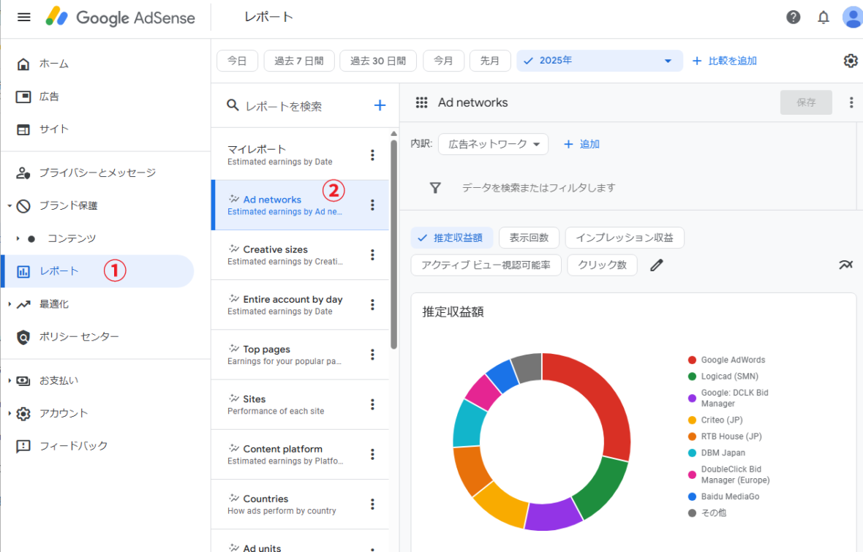Open more options for Creative sizes
Image resolution: width=863 pixels, height=552 pixels.
point(372,255)
